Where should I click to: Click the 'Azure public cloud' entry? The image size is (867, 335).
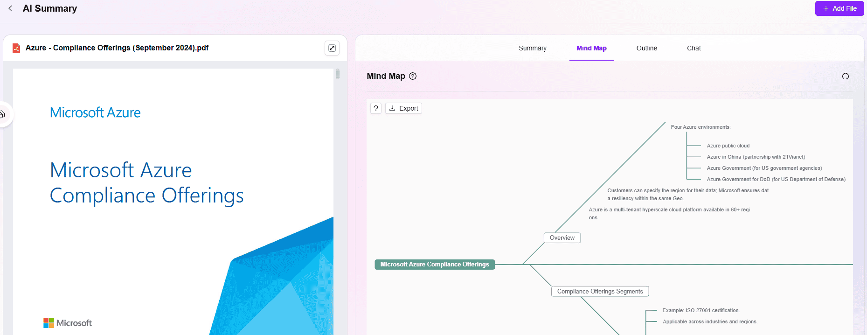[x=728, y=146]
